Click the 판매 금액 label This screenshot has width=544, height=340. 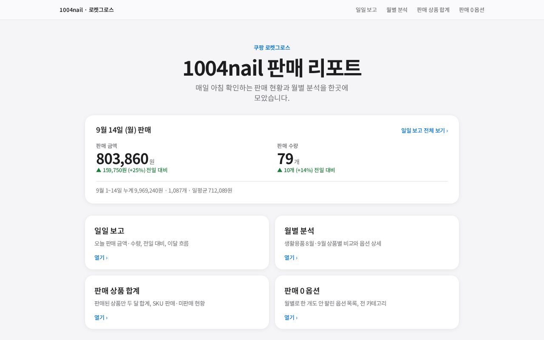click(x=107, y=146)
